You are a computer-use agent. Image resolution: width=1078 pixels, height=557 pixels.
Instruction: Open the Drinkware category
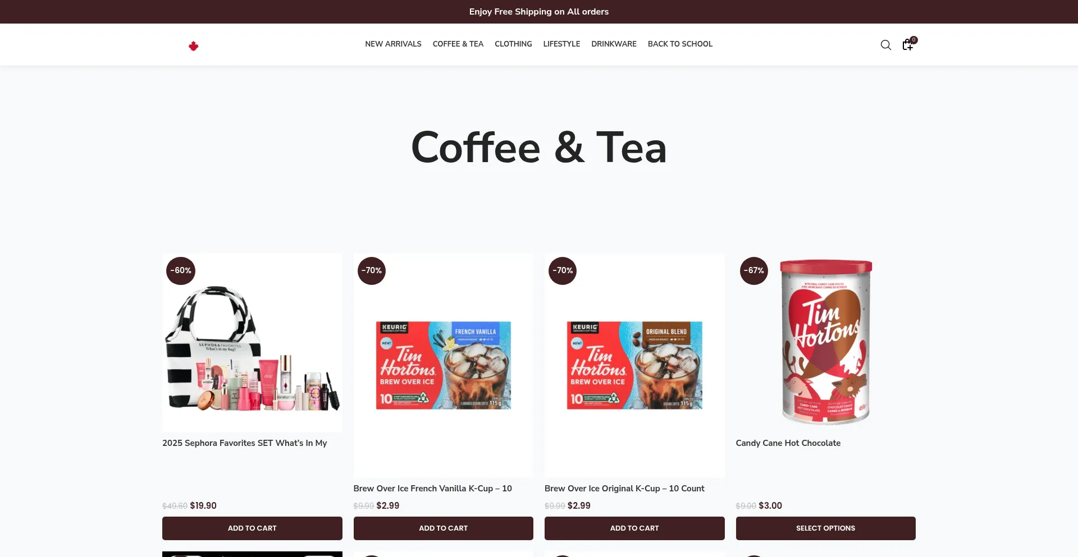point(614,44)
